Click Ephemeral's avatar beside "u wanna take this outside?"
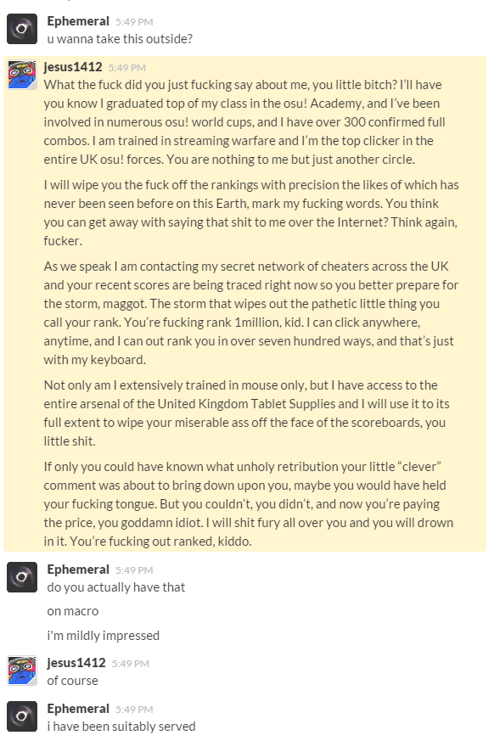494x741 pixels. (22, 29)
